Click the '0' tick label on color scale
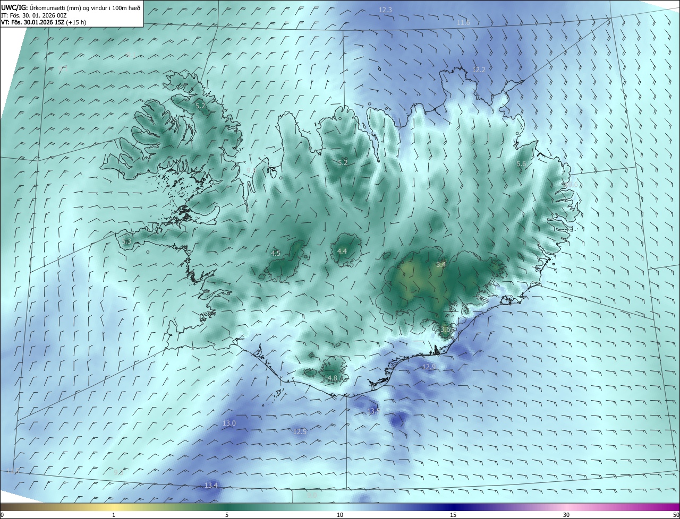The image size is (680, 519). pyautogui.click(x=2, y=515)
